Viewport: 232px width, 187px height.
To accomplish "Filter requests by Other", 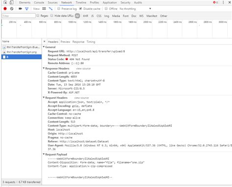I will click(163, 16).
